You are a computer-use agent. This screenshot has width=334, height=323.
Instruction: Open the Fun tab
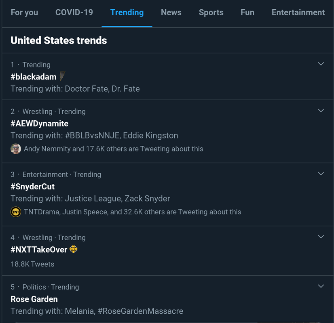[x=247, y=13]
